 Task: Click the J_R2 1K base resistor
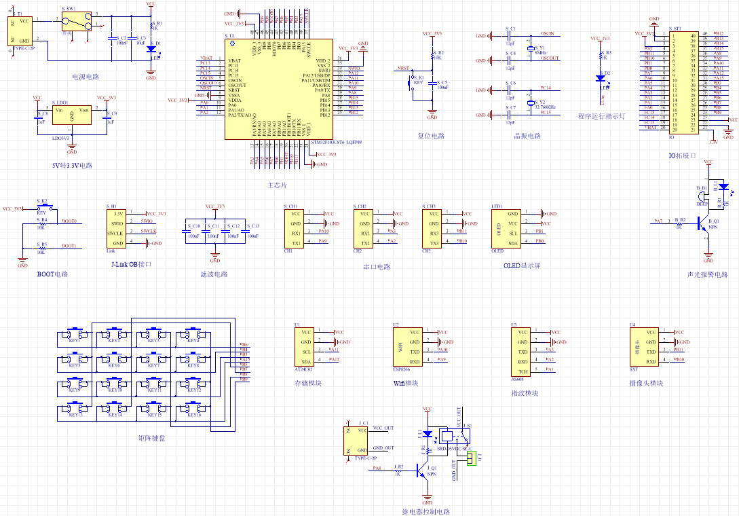pos(397,470)
